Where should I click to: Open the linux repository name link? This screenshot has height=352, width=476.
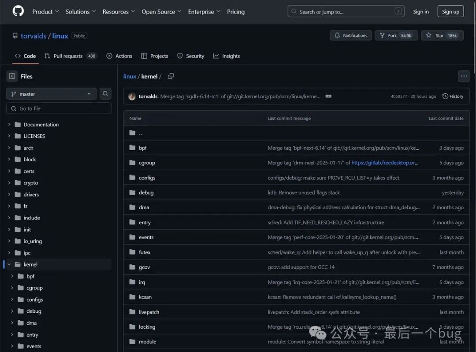(60, 36)
